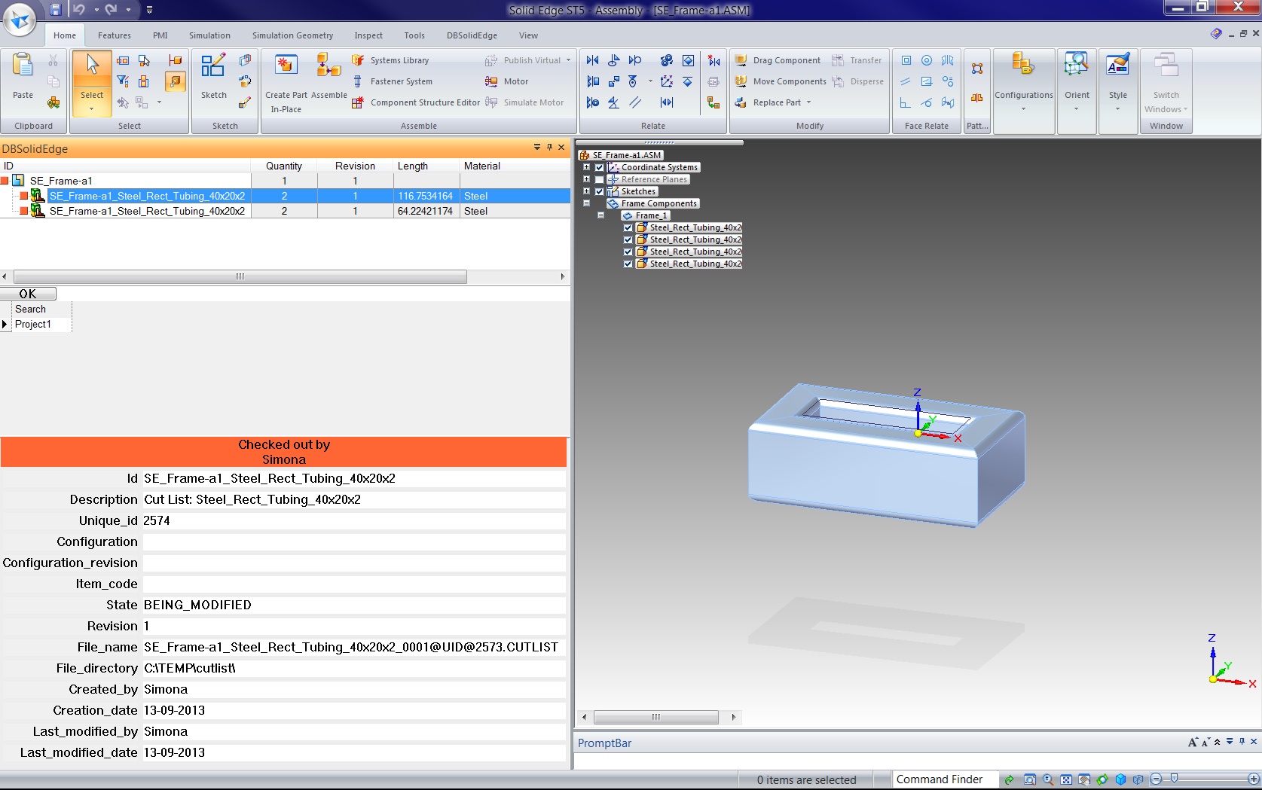Open the DBSolidEdge ribbon tab

point(472,35)
